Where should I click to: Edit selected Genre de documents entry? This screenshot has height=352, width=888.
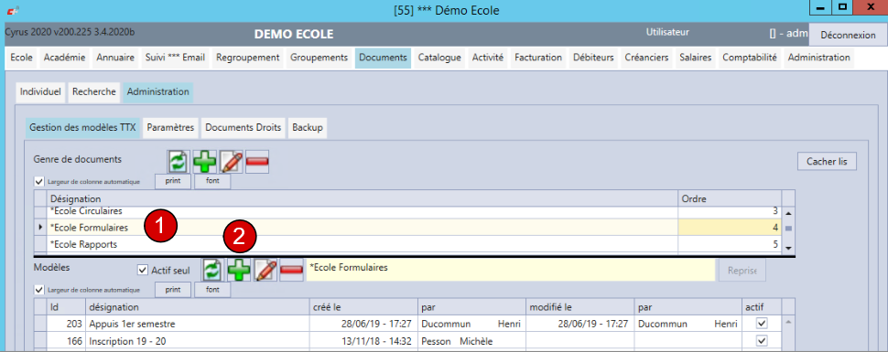pyautogui.click(x=231, y=162)
